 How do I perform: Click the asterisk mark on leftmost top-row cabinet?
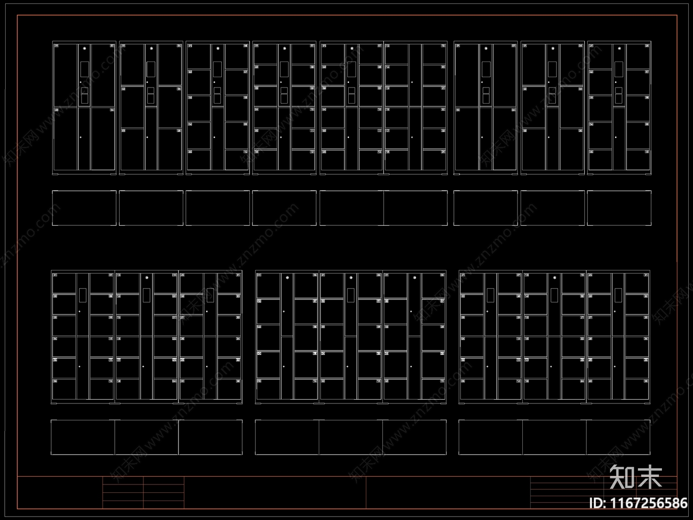tap(84, 49)
